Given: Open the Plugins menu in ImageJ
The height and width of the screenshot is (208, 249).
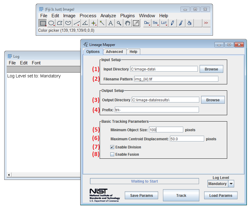Looking at the screenshot, I should (x=127, y=15).
